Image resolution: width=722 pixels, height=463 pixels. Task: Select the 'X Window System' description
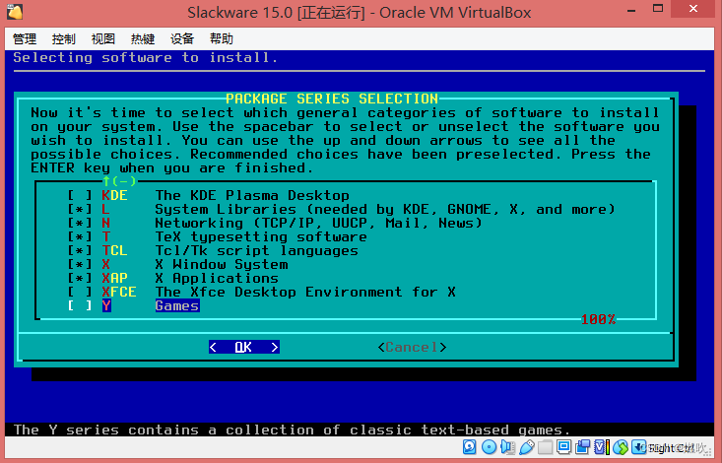222,264
